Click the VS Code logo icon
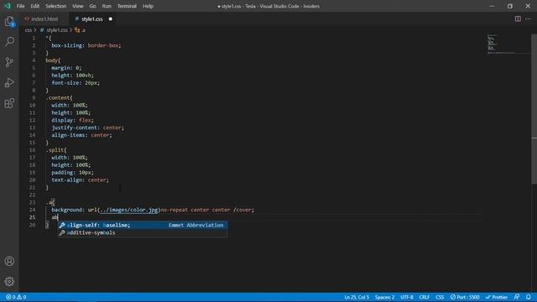 (8, 6)
